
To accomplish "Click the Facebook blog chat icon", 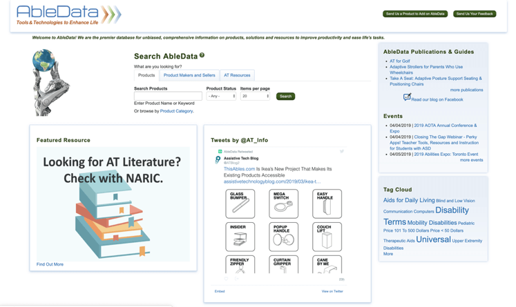I will pos(407,97).
